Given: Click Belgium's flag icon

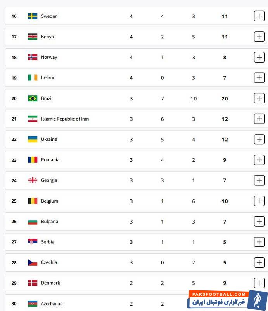Looking at the screenshot, I should pyautogui.click(x=33, y=201).
